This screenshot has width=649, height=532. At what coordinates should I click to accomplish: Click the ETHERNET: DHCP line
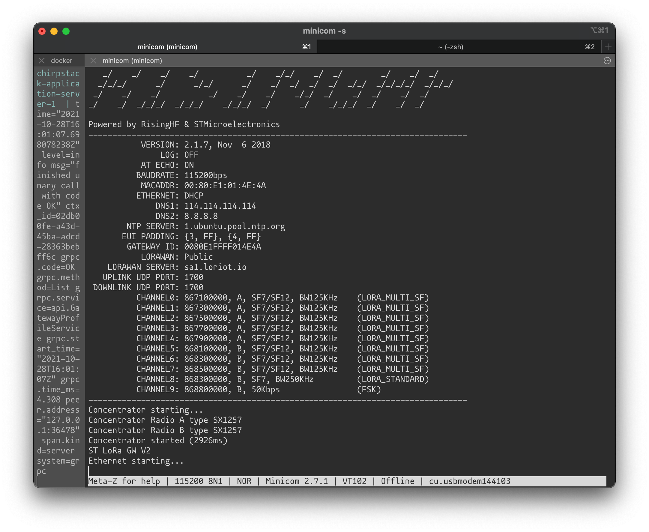[x=170, y=196]
